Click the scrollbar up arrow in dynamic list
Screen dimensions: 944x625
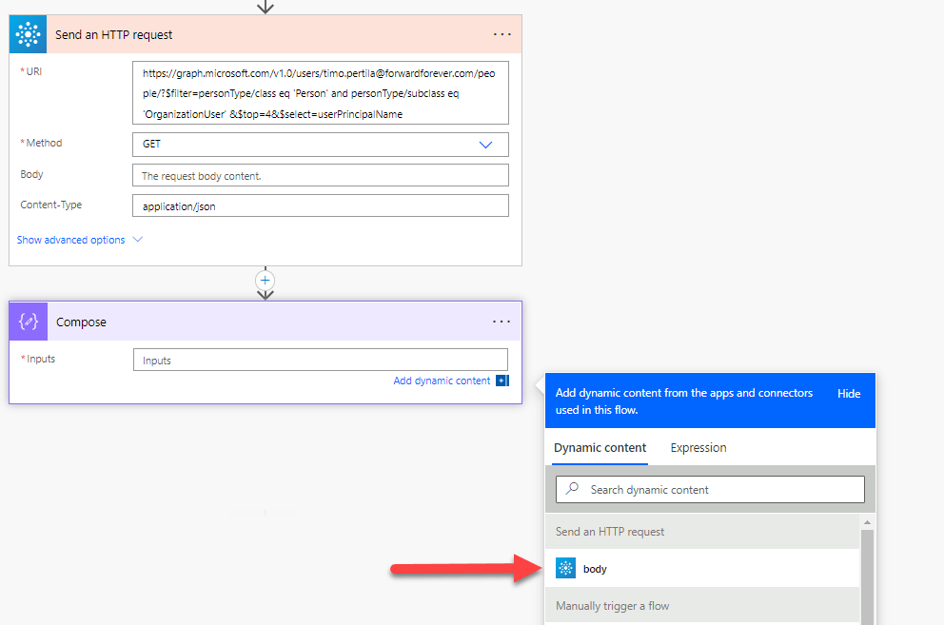pyautogui.click(x=867, y=522)
